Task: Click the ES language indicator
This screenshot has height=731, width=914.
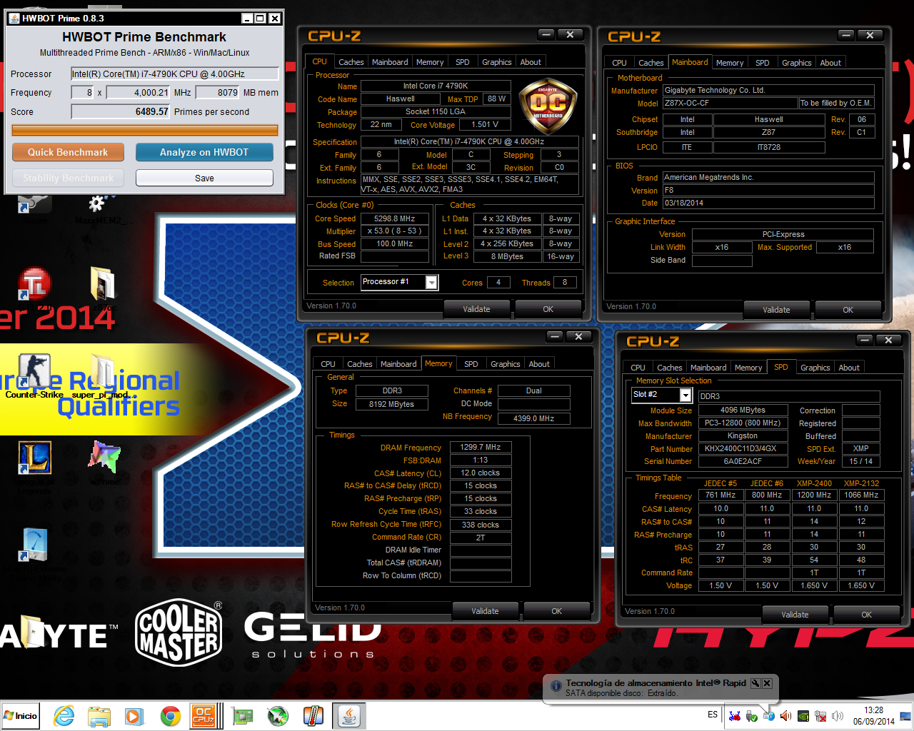Action: click(713, 715)
